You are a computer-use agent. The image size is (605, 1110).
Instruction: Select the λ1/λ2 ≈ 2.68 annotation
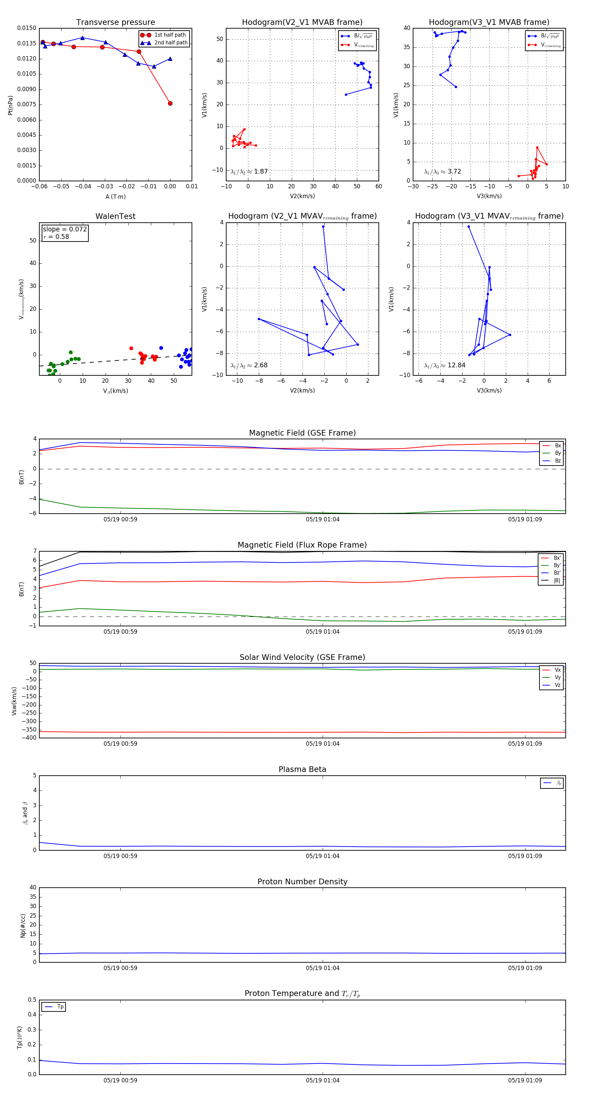click(x=249, y=365)
